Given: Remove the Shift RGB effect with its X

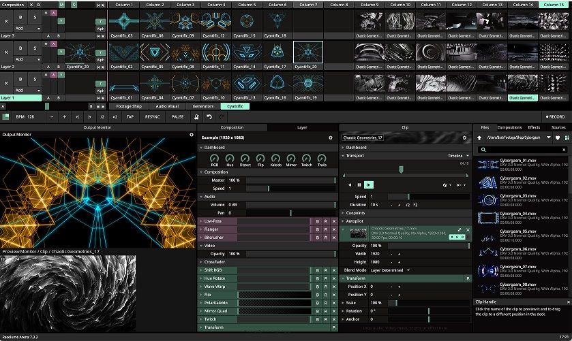Looking at the screenshot, I should [x=334, y=270].
